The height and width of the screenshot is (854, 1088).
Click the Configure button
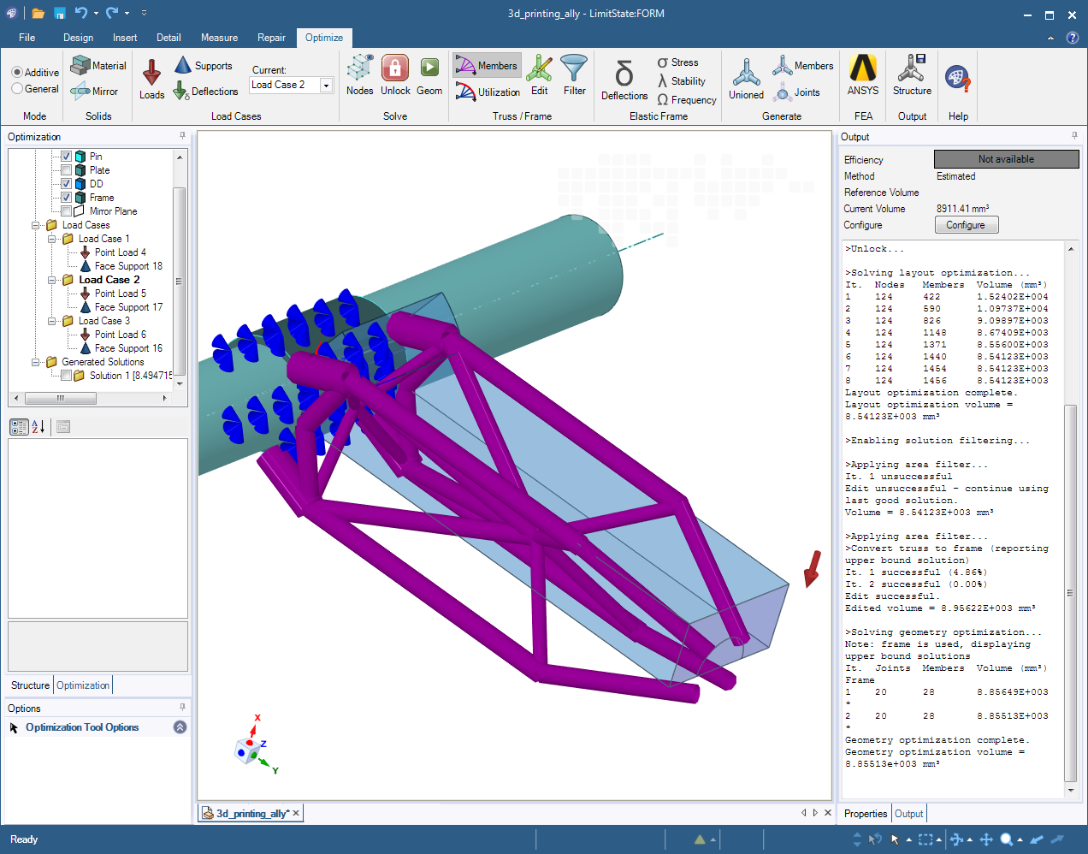point(966,225)
